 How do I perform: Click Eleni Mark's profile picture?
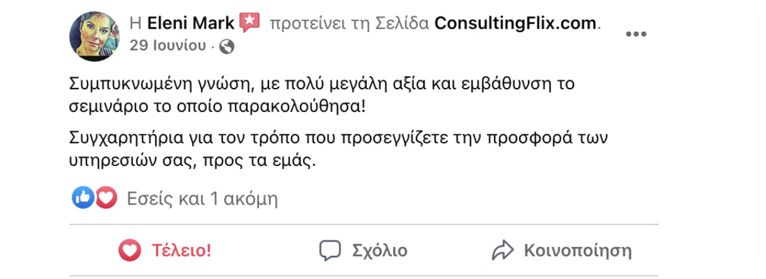(95, 36)
